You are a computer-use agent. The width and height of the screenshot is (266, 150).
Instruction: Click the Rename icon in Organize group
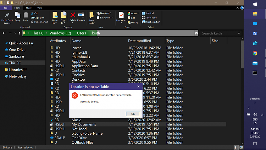coord(81,16)
